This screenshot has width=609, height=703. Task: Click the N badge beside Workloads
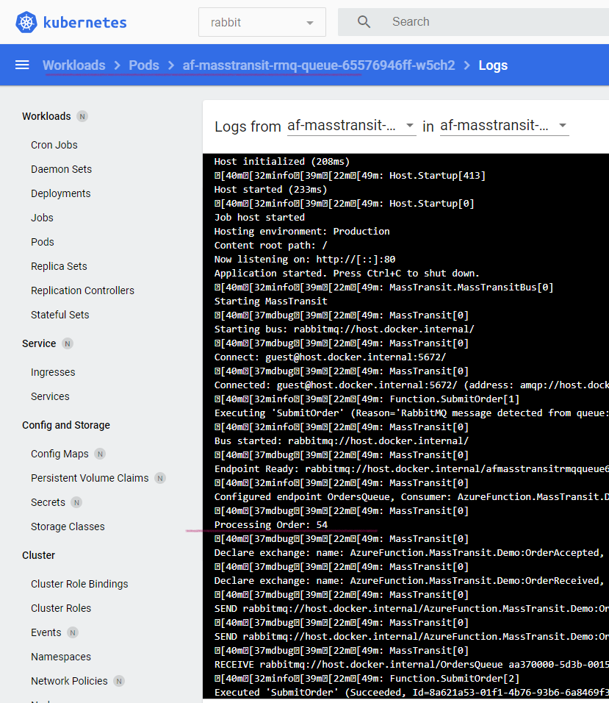pos(82,117)
